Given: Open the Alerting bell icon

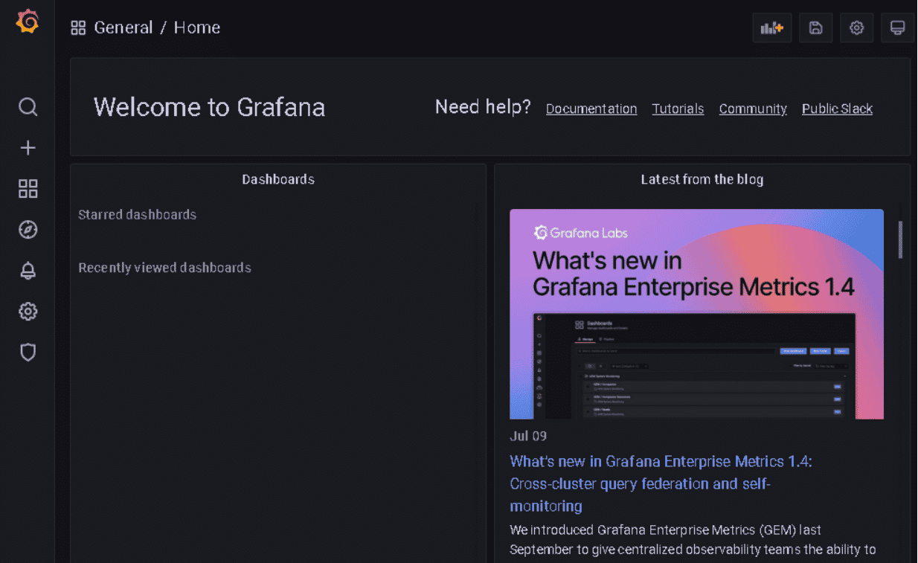Looking at the screenshot, I should (x=28, y=271).
